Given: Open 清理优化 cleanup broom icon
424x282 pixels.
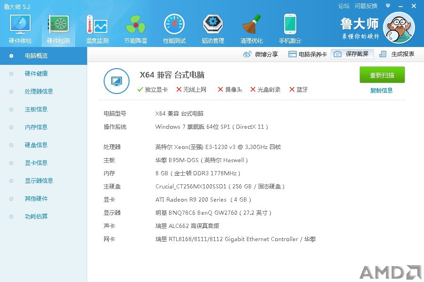Looking at the screenshot, I should (x=252, y=24).
